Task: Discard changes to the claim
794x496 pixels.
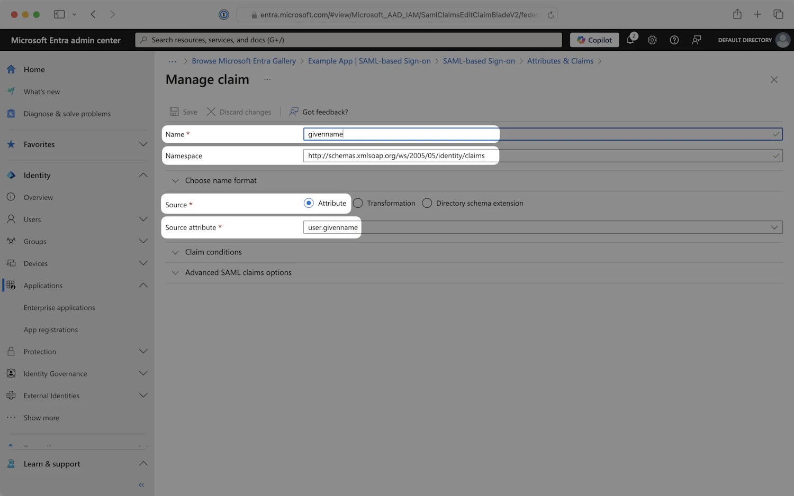Action: pyautogui.click(x=239, y=112)
